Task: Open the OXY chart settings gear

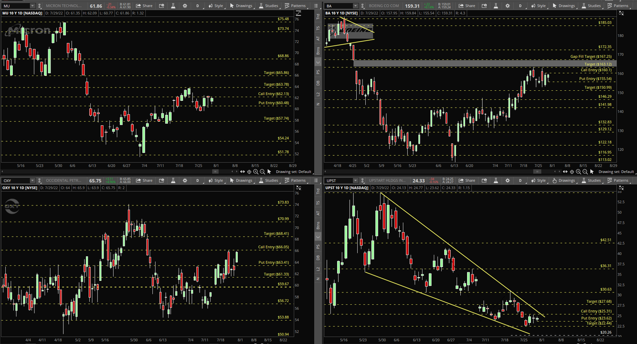Action: tap(185, 180)
